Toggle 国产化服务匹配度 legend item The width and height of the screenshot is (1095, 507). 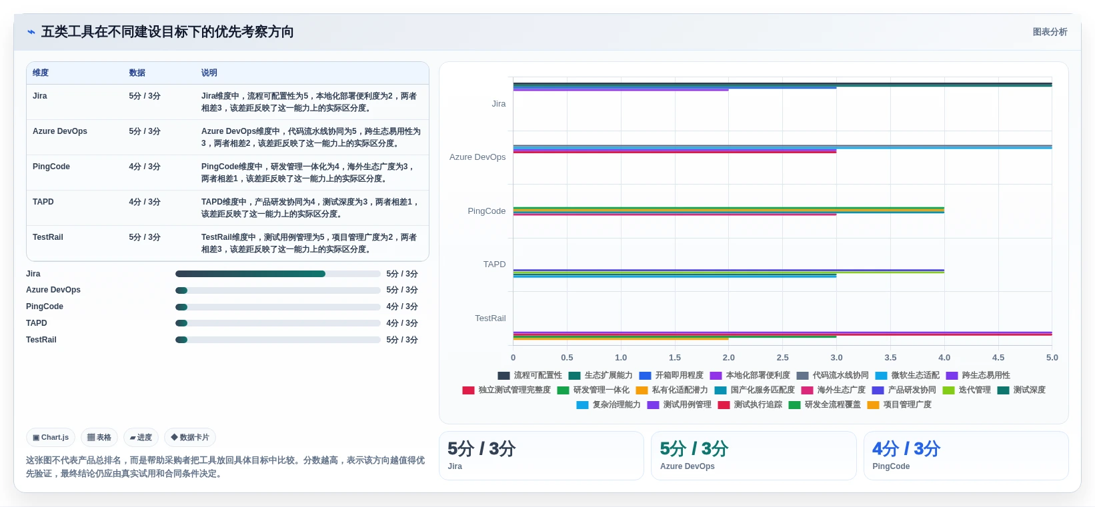754,390
